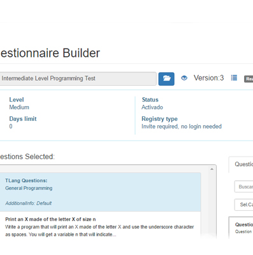Open the 'Print an X made of the letter X' question

point(50,219)
